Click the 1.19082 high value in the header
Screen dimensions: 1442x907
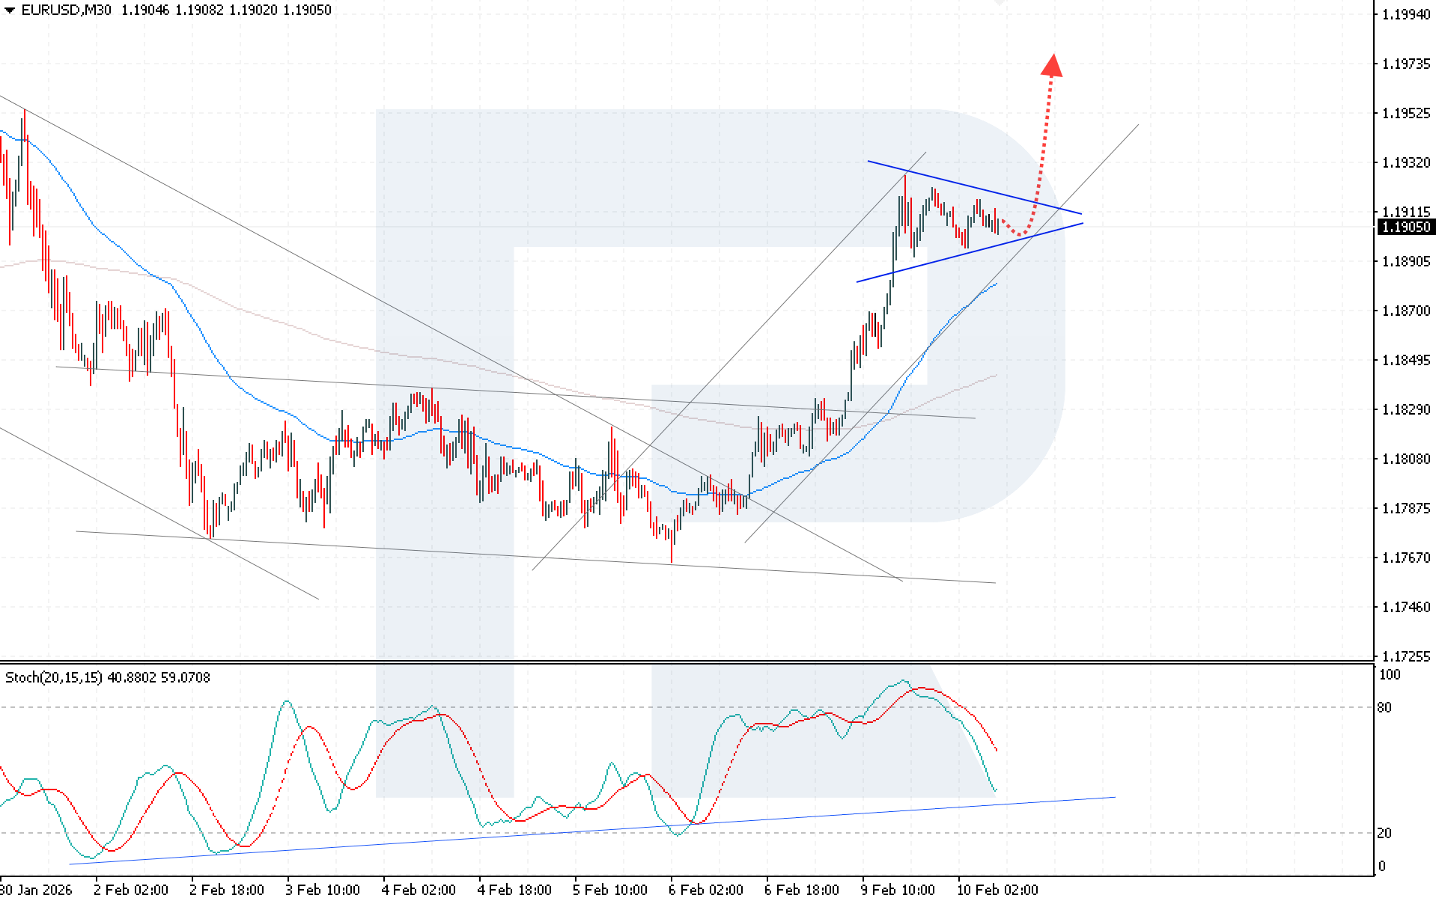[x=199, y=10]
